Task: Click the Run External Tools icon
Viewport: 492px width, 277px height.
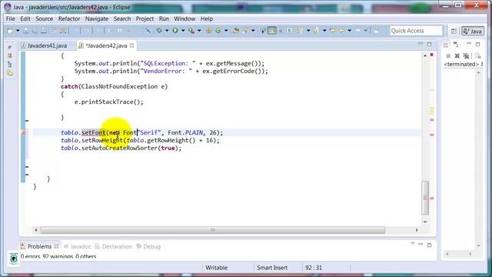Action: pyautogui.click(x=191, y=31)
